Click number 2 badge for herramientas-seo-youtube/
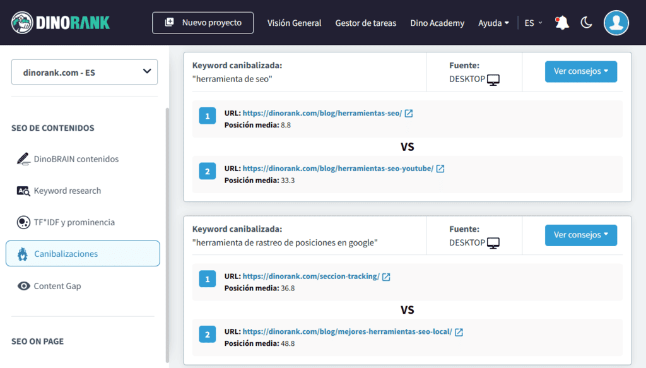 click(207, 171)
